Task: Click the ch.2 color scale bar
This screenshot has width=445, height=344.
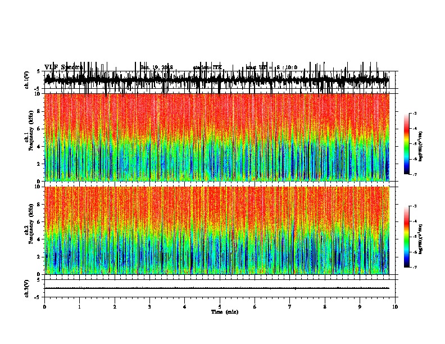Action: 407,237
